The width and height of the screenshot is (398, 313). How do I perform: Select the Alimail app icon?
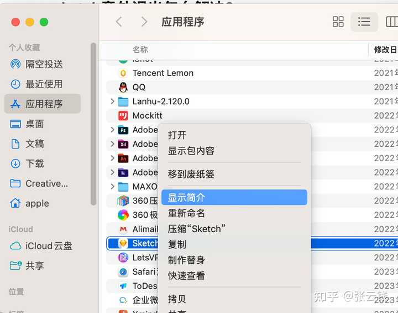(x=123, y=229)
